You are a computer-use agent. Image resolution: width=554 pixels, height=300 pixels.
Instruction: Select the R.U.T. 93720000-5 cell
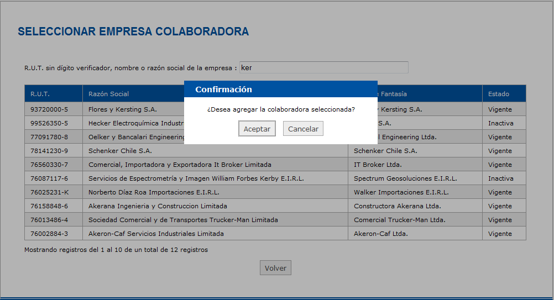(x=49, y=109)
